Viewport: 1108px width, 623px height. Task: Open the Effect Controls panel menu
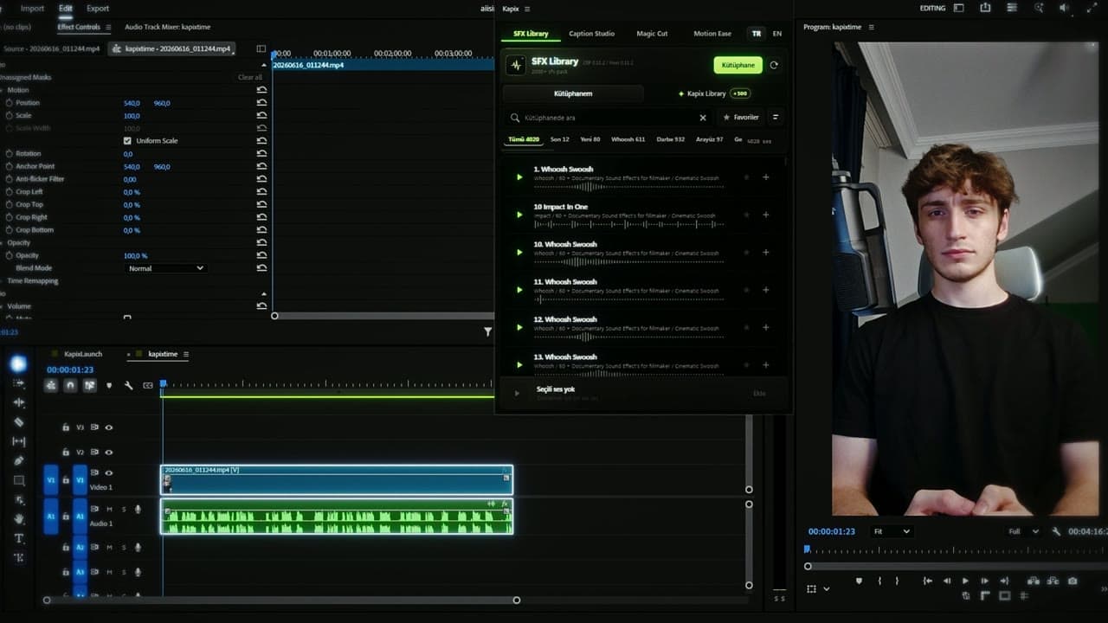[107, 27]
